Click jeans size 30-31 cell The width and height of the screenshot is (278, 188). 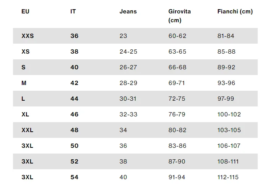click(x=128, y=99)
